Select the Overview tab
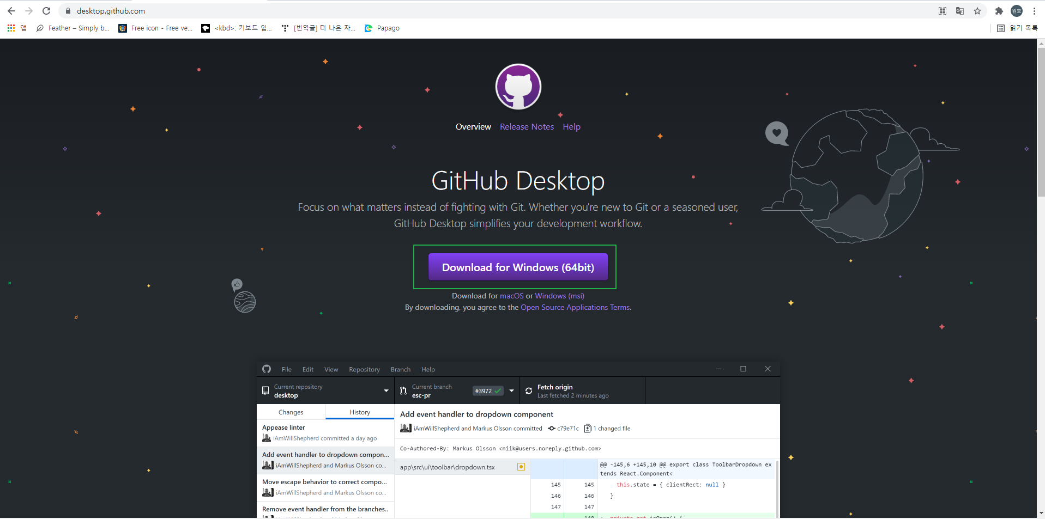Screen dimensions: 1045x519 (x=473, y=127)
